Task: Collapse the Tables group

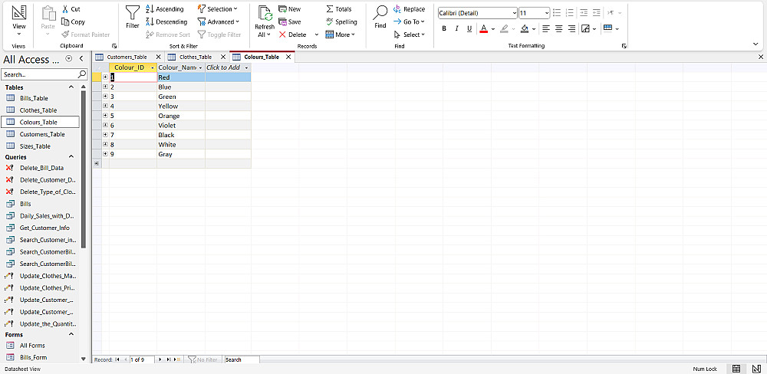Action: (x=71, y=87)
